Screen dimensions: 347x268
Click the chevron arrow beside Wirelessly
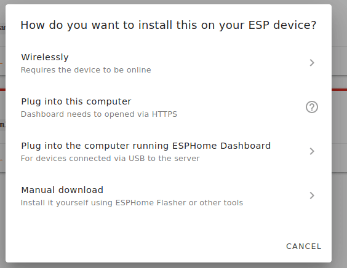click(x=312, y=63)
